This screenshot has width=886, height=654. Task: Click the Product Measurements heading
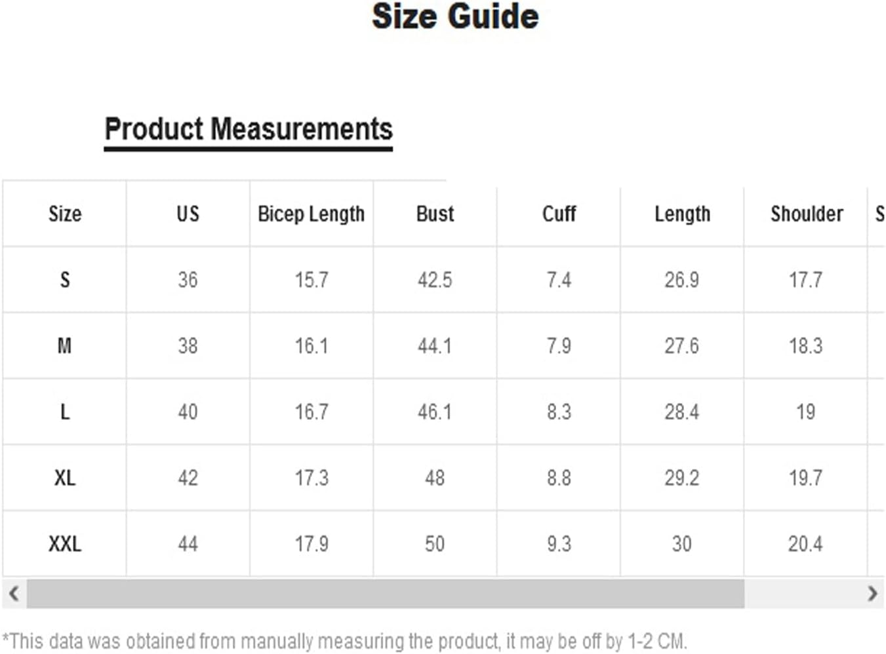coord(249,129)
